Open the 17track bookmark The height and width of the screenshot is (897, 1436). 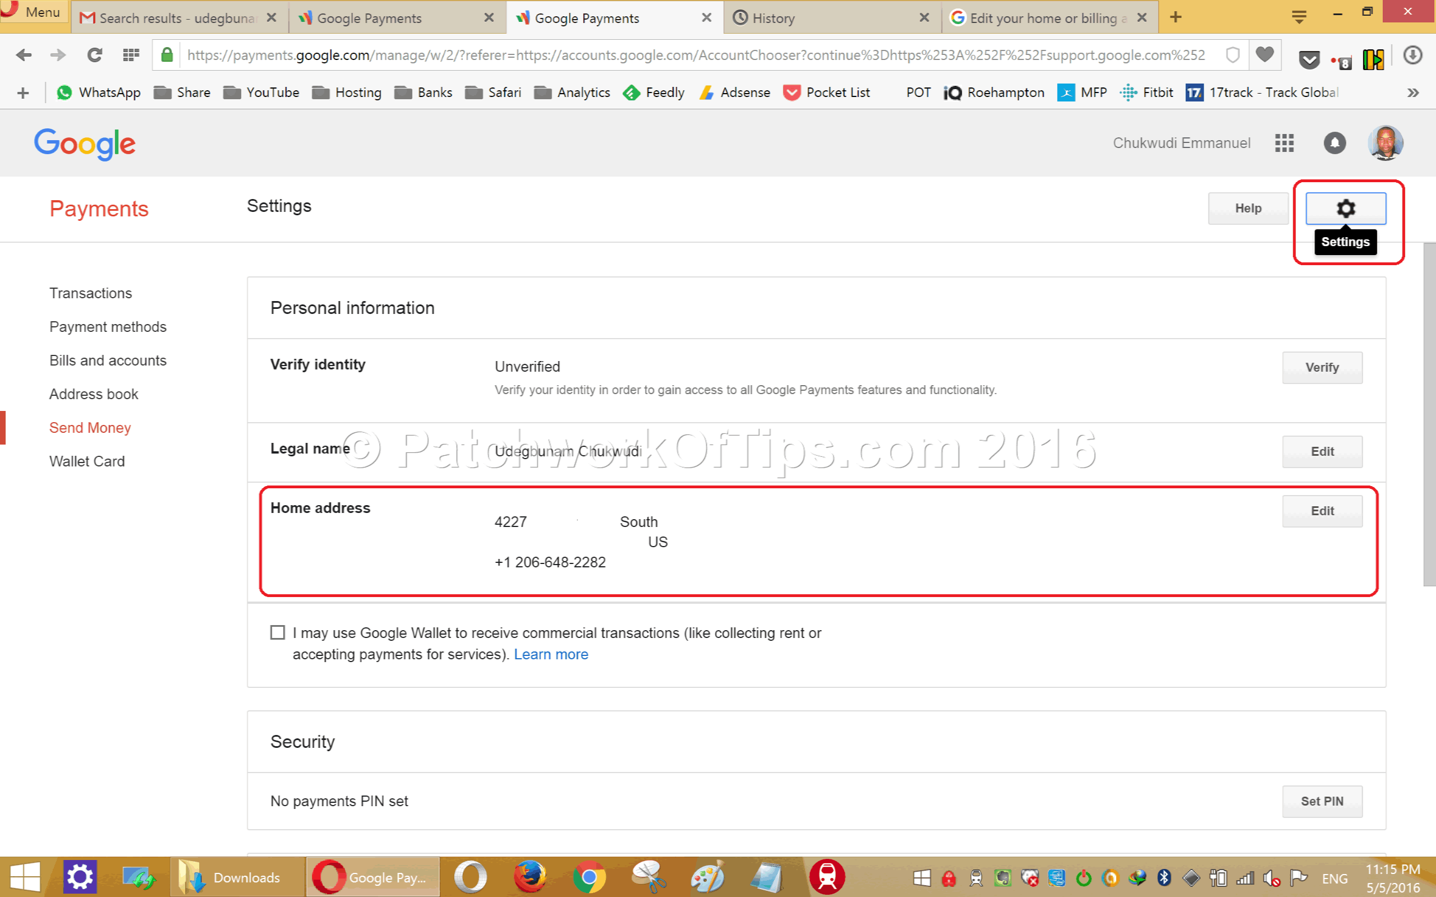(1262, 93)
